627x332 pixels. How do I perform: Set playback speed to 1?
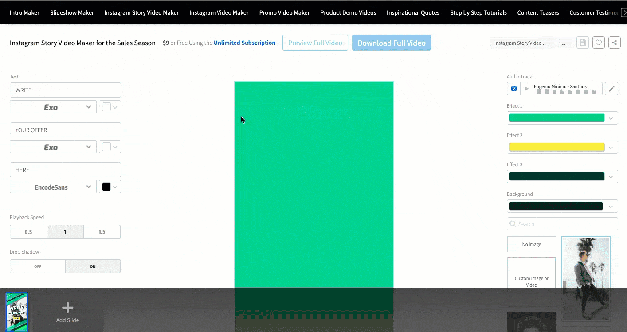tap(65, 232)
